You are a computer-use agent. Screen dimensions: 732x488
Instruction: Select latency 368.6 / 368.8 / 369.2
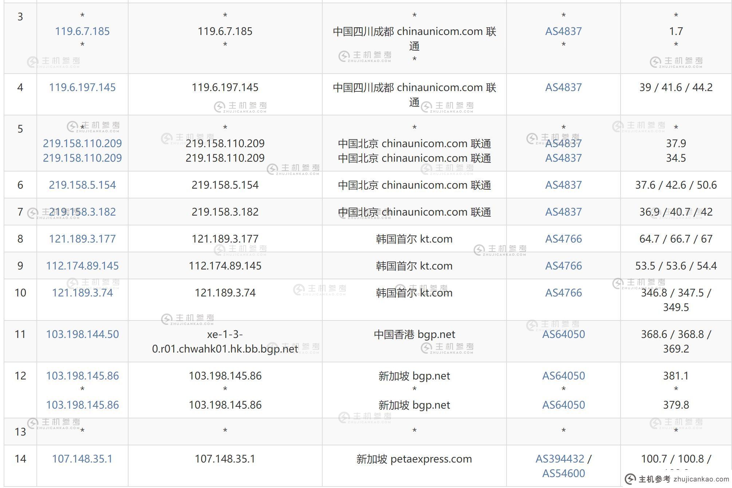(676, 342)
